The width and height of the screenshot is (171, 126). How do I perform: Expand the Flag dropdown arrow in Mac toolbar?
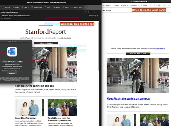tap(28, 7)
